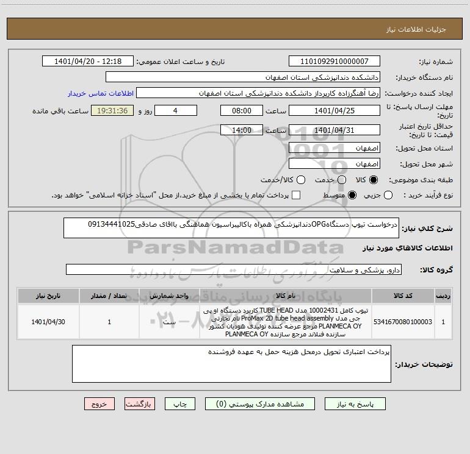The height and width of the screenshot is (454, 470).
Task: Click the announcement date field 1401/04/20 - 12:18
Action: tap(88, 61)
